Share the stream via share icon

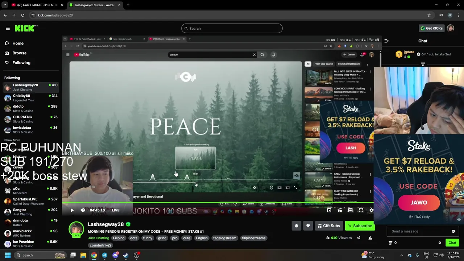click(x=359, y=238)
